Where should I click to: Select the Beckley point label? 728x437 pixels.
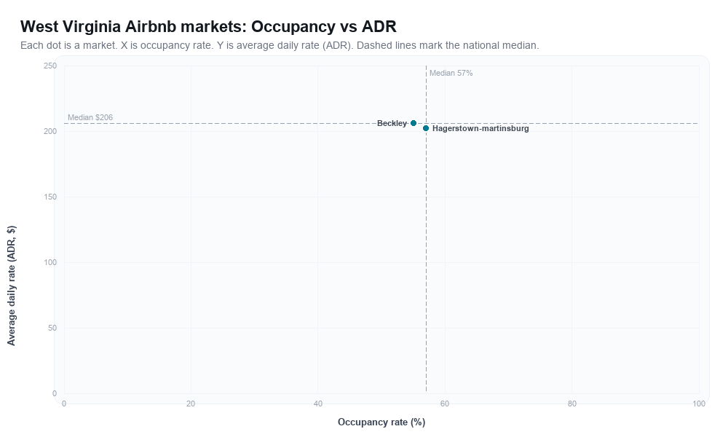[x=392, y=123]
